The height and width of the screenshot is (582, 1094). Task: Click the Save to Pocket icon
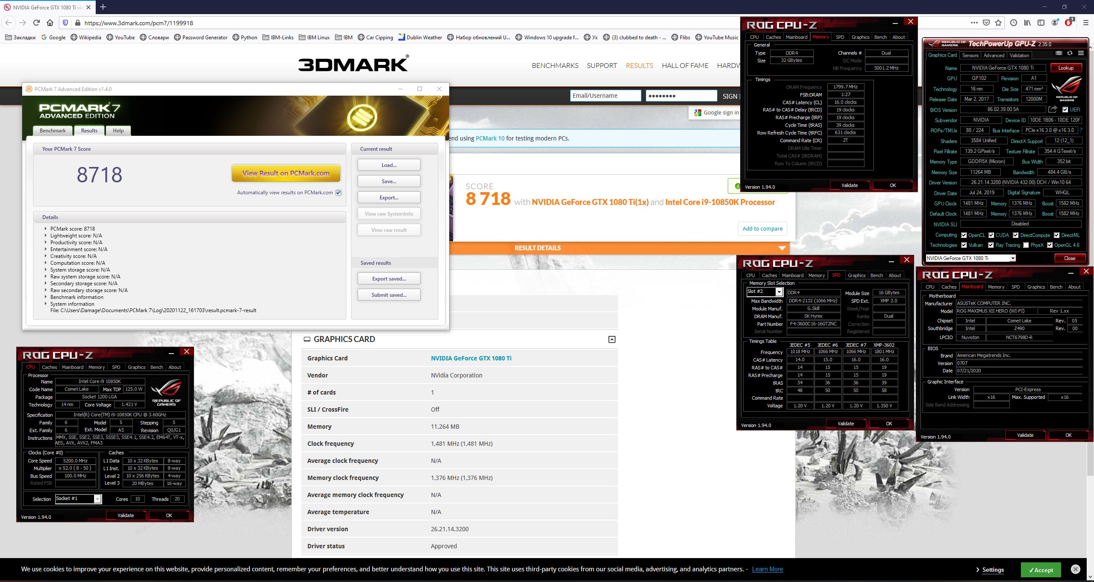point(986,23)
